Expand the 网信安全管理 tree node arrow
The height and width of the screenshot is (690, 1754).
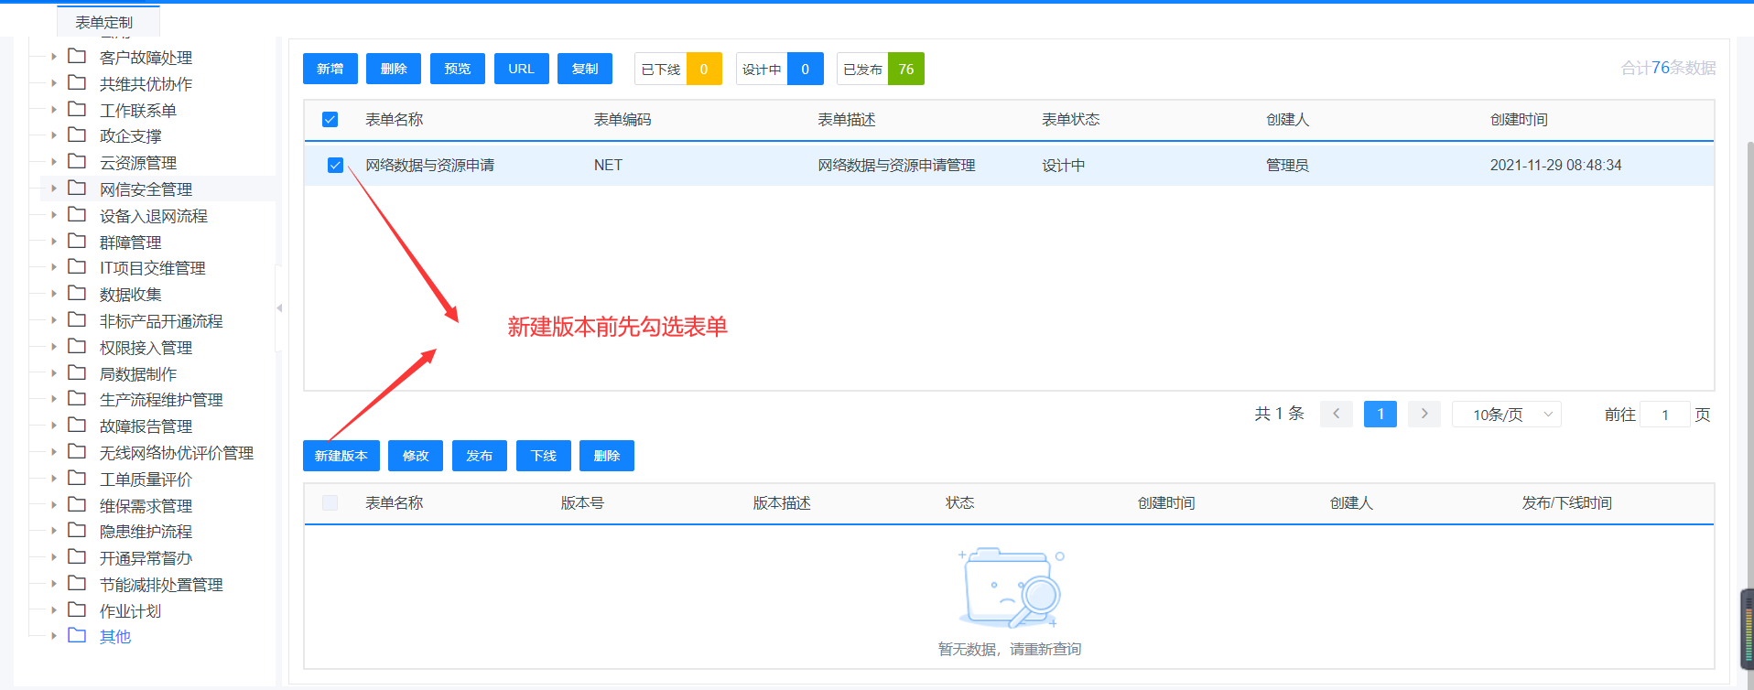54,189
